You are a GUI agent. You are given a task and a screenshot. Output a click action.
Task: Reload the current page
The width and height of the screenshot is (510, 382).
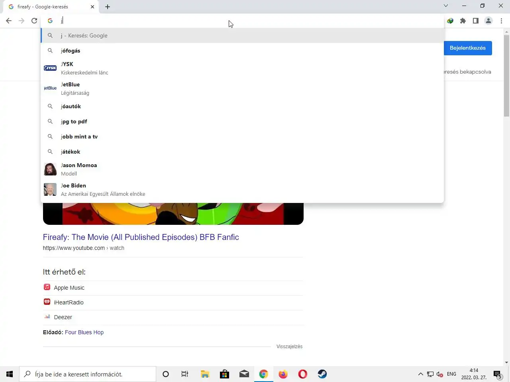[x=34, y=21]
